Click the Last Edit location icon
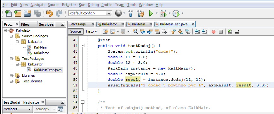 [x=106, y=32]
